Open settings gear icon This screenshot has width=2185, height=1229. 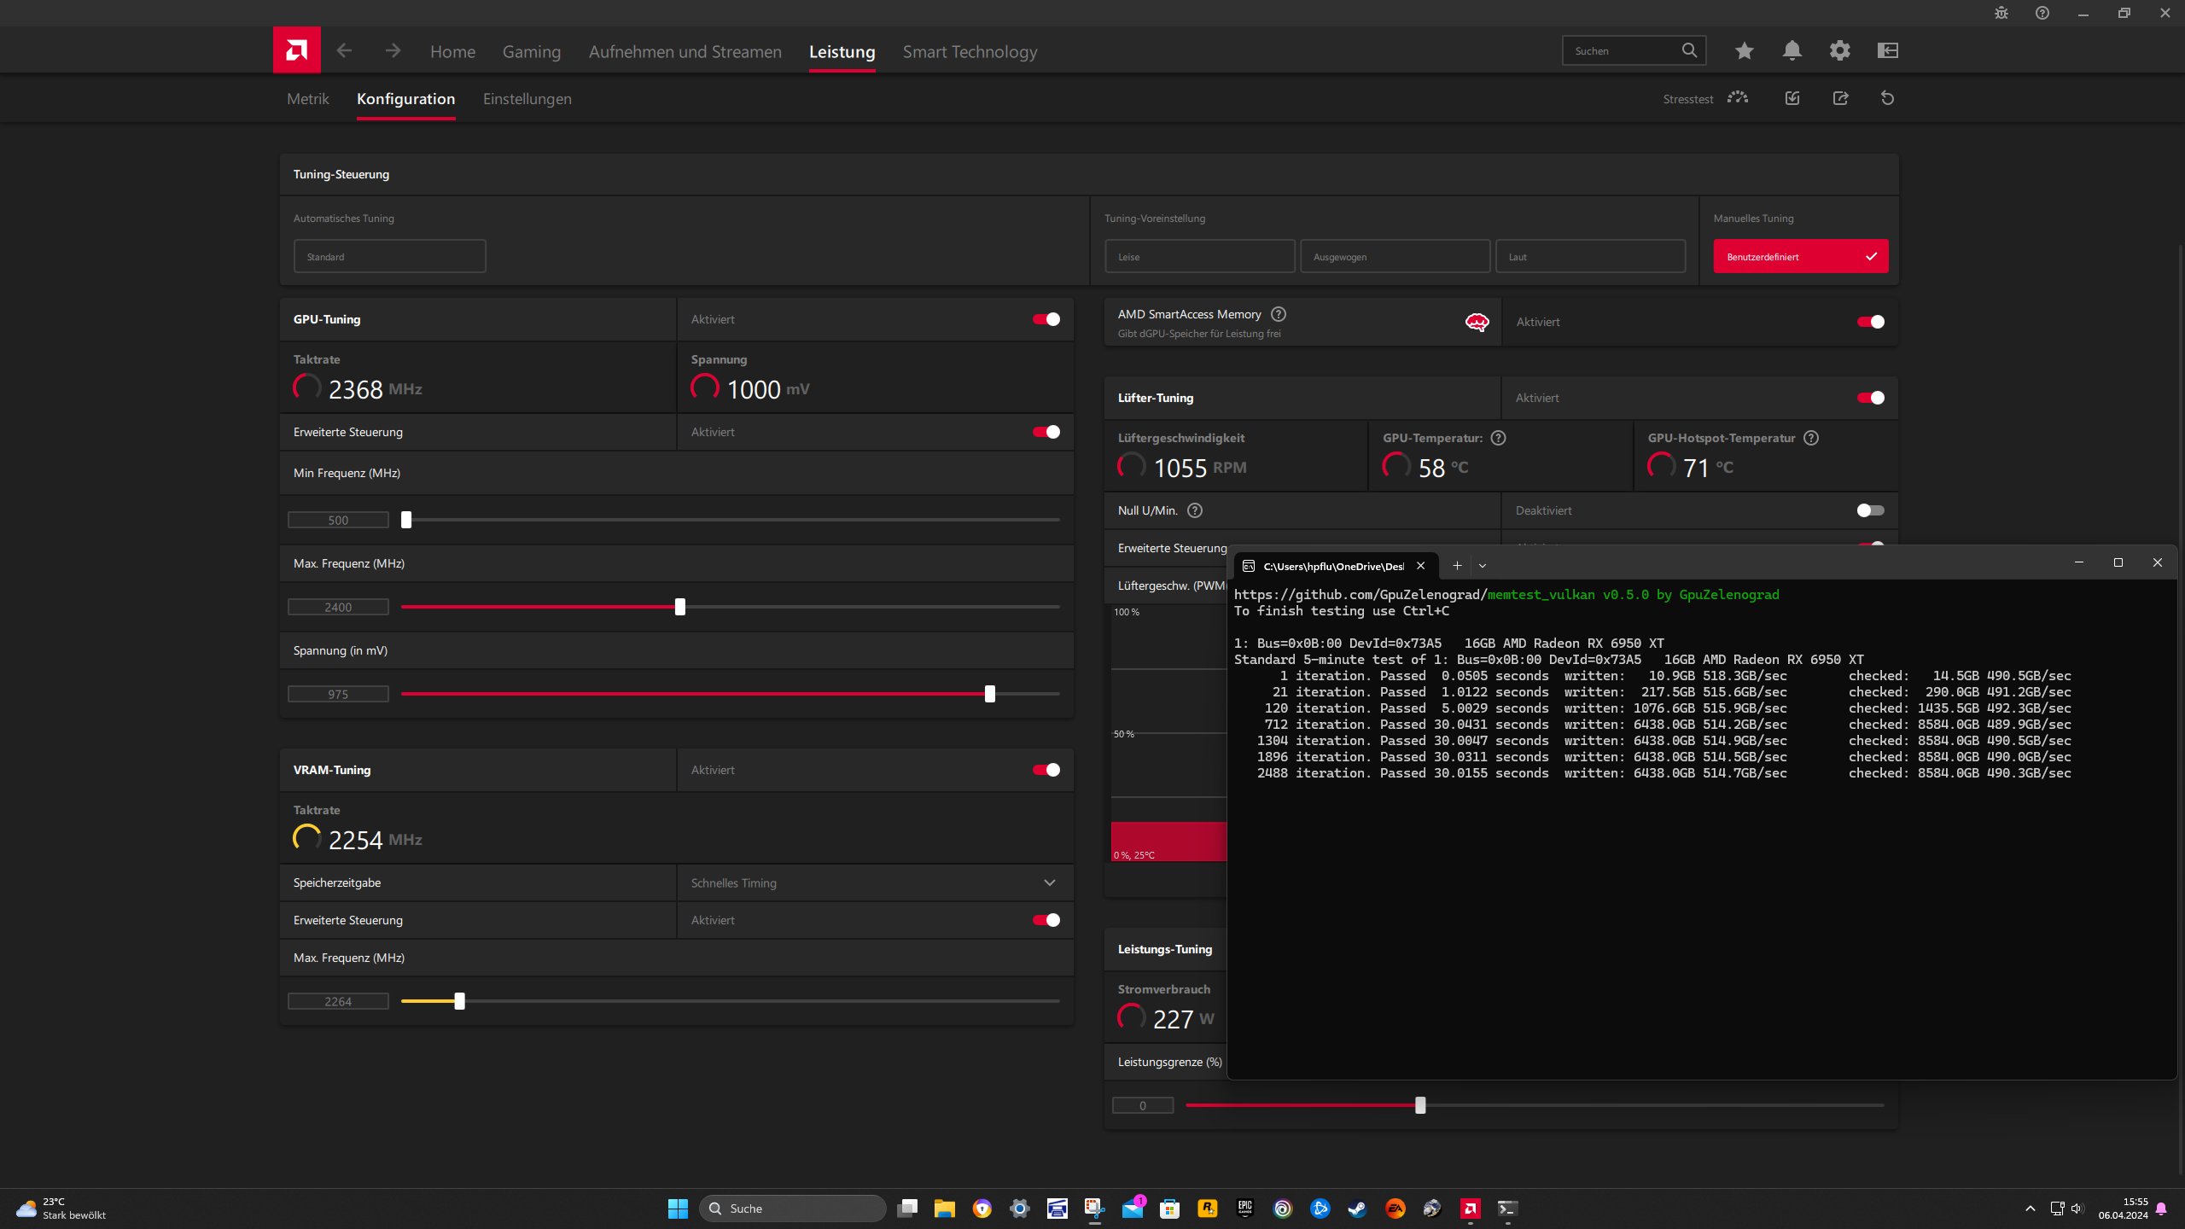pos(1839,50)
